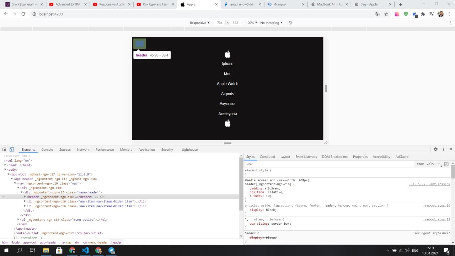The height and width of the screenshot is (256, 455).
Task: Open the DevTools three-dot customize menu
Action: (x=443, y=149)
